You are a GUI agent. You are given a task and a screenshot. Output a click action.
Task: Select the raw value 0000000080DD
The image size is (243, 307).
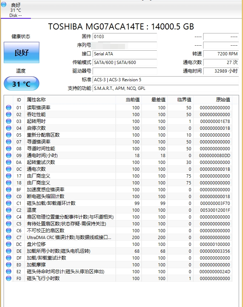215,155
